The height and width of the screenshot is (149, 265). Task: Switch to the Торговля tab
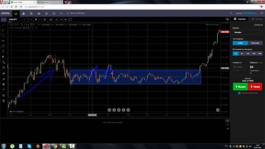point(240,19)
